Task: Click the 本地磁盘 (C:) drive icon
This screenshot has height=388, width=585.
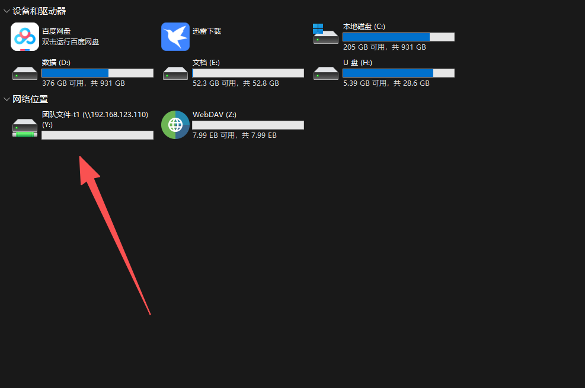Action: point(325,34)
